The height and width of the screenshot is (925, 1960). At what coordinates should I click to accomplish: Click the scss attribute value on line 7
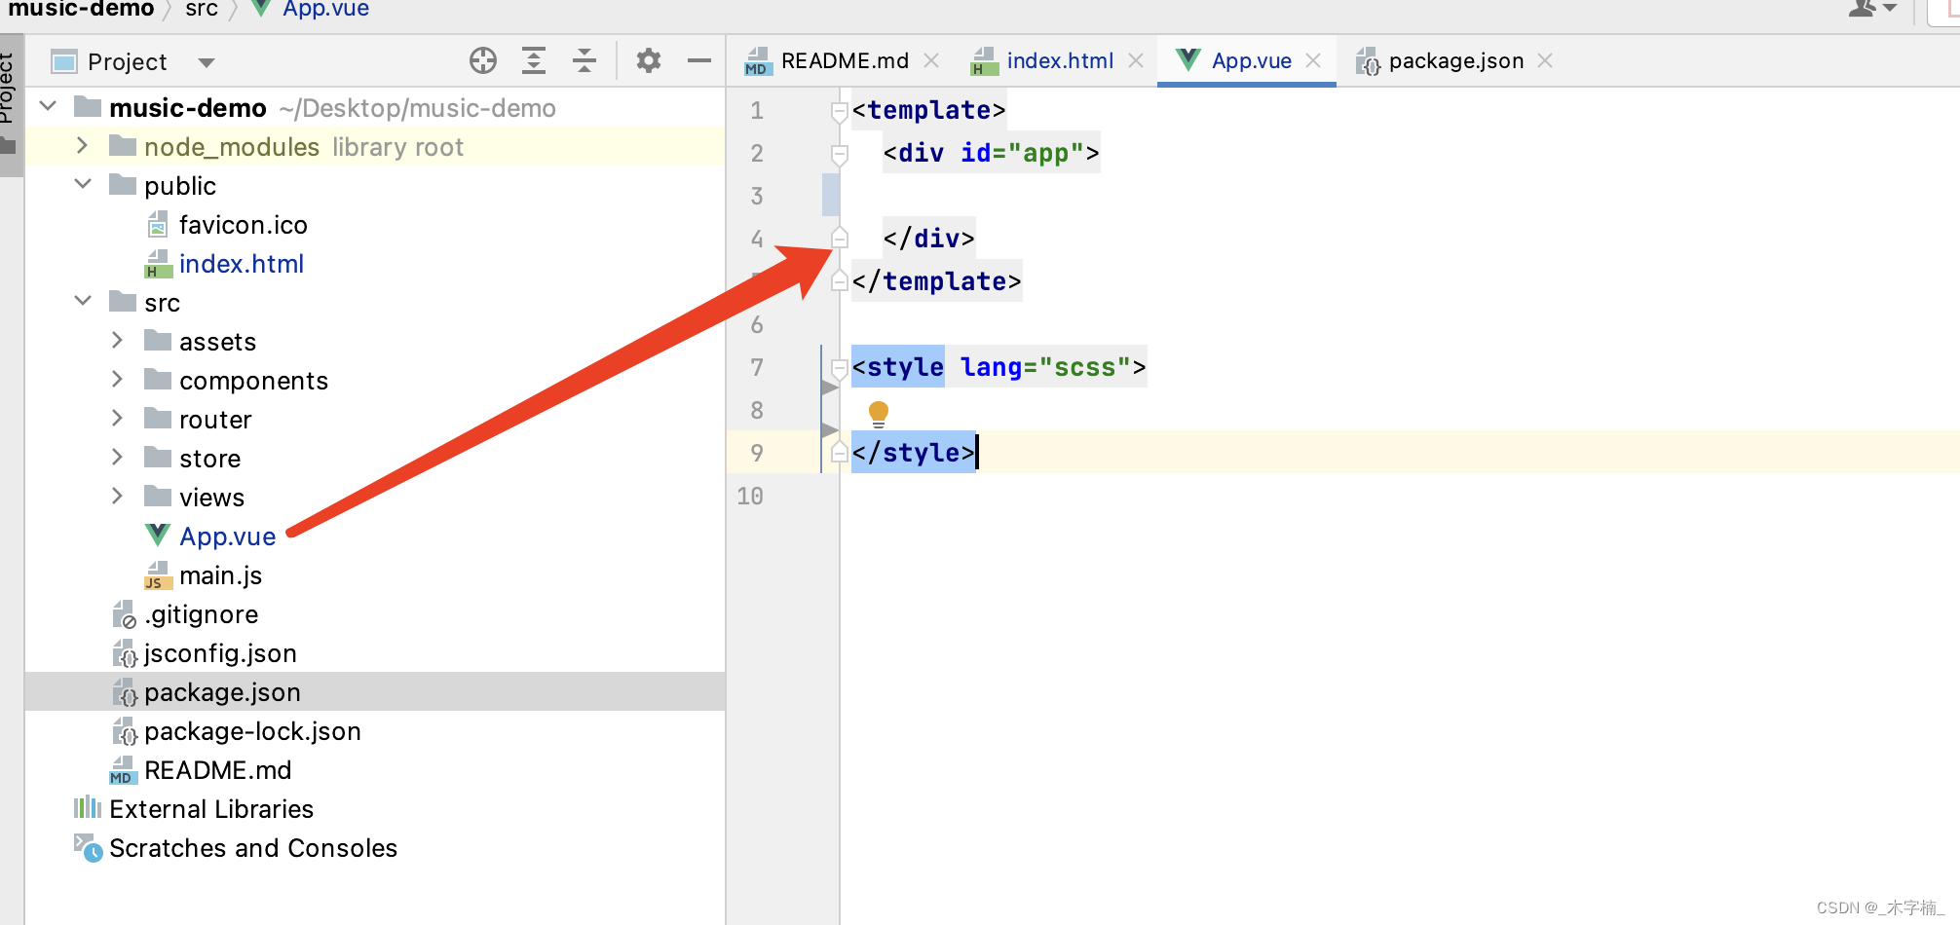tap(1084, 367)
